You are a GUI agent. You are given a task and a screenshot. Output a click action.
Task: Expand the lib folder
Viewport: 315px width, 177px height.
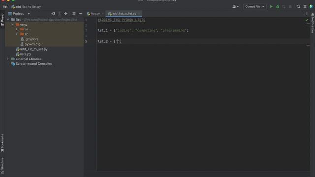point(17,34)
